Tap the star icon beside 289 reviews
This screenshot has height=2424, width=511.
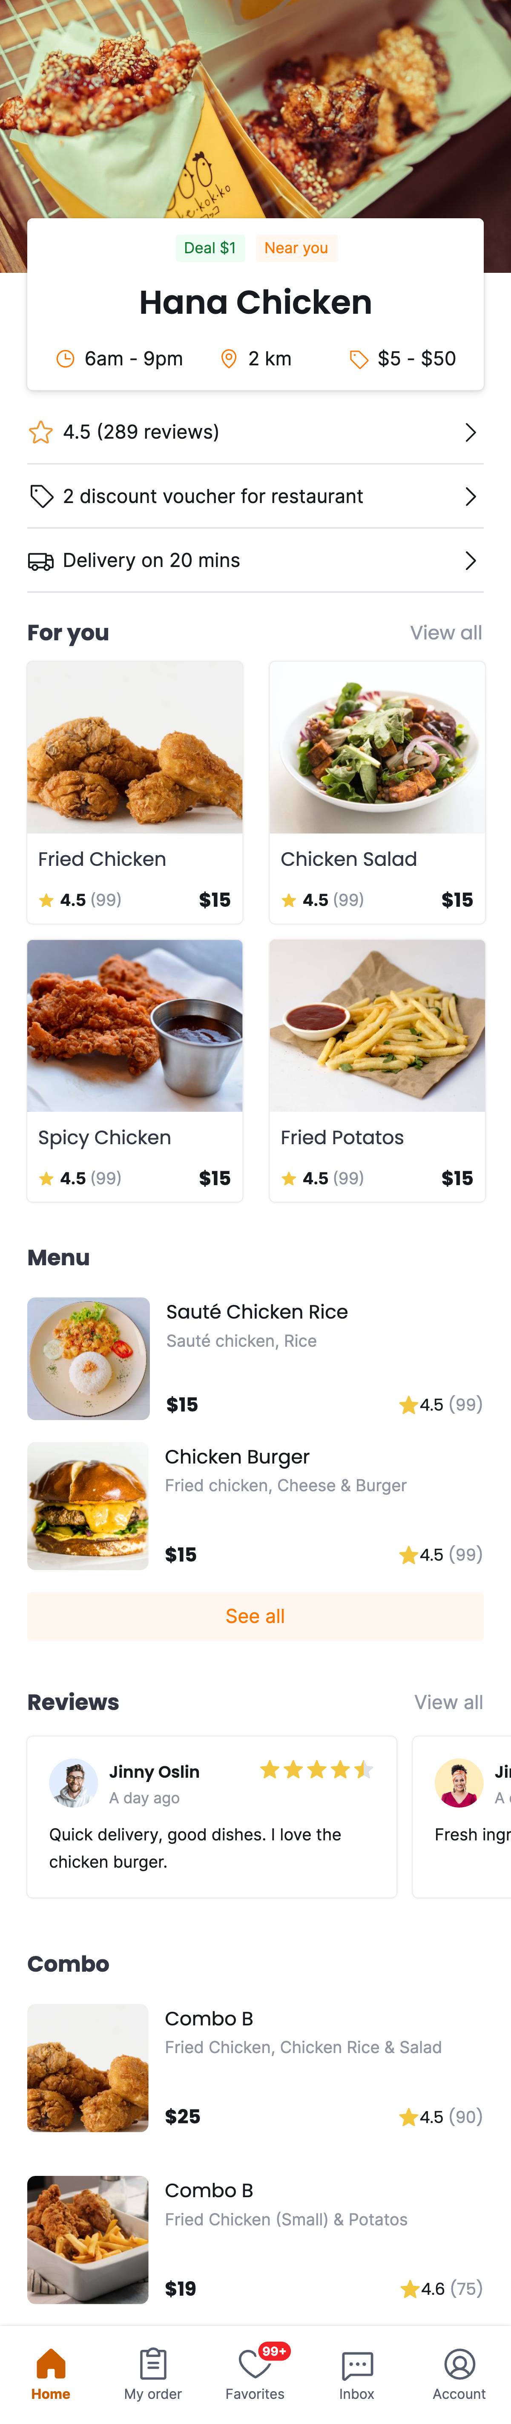40,432
